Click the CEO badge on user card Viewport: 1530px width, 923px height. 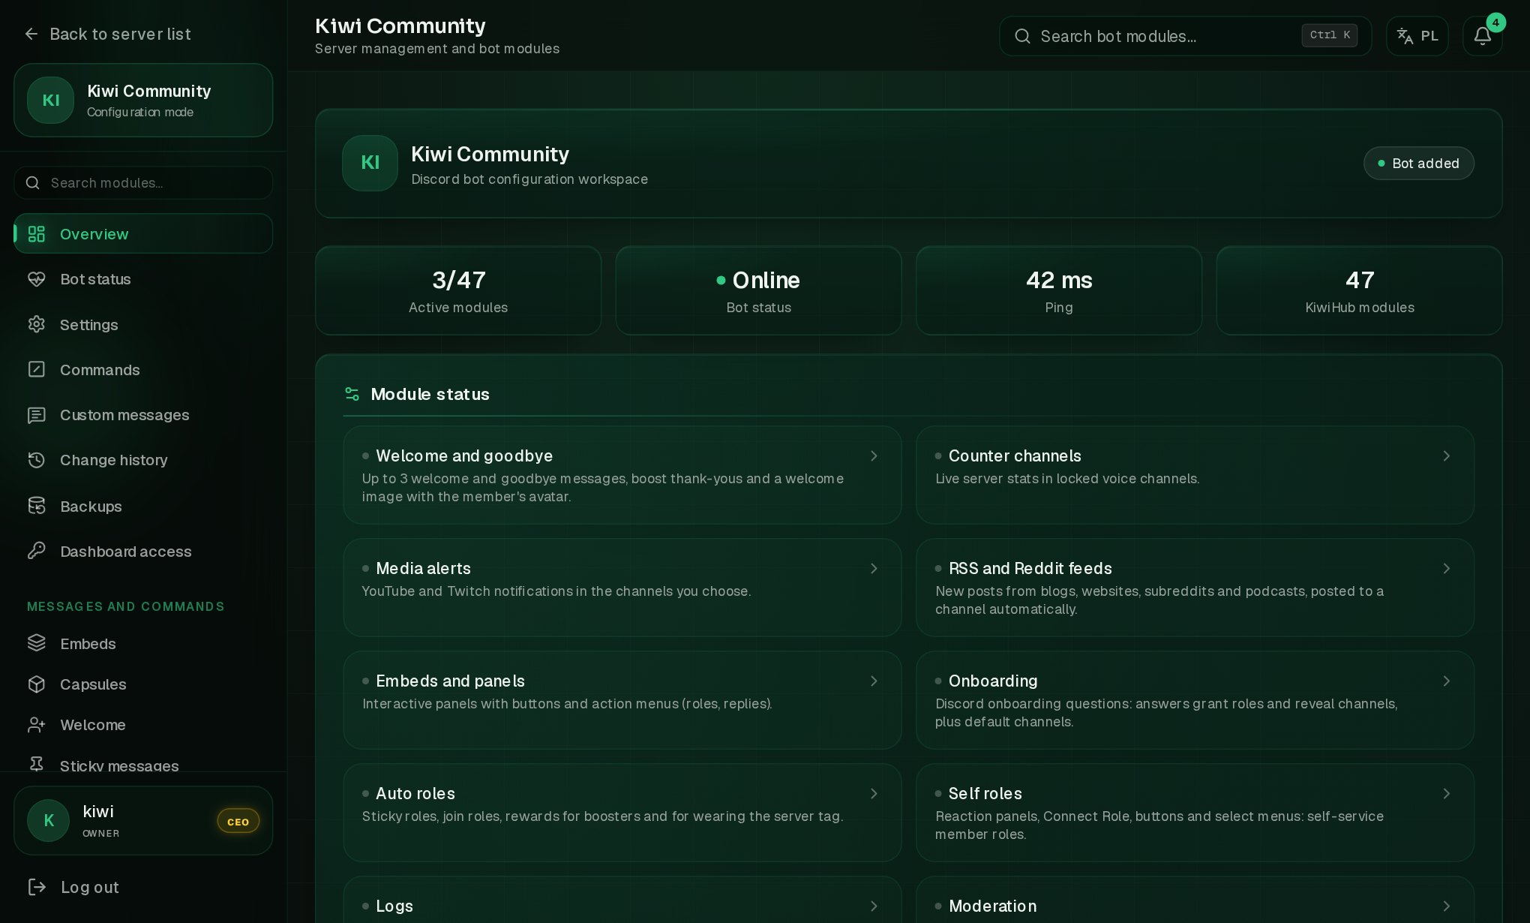tap(238, 822)
